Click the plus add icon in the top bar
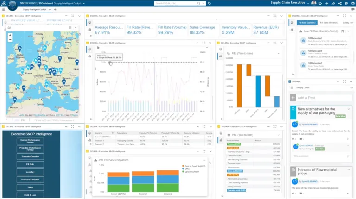This screenshot has width=356, height=199. (327, 3)
